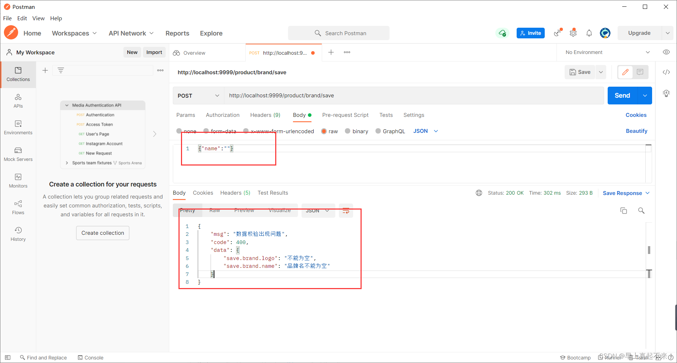Open the code snippet panel icon
Image resolution: width=677 pixels, height=363 pixels.
(666, 72)
